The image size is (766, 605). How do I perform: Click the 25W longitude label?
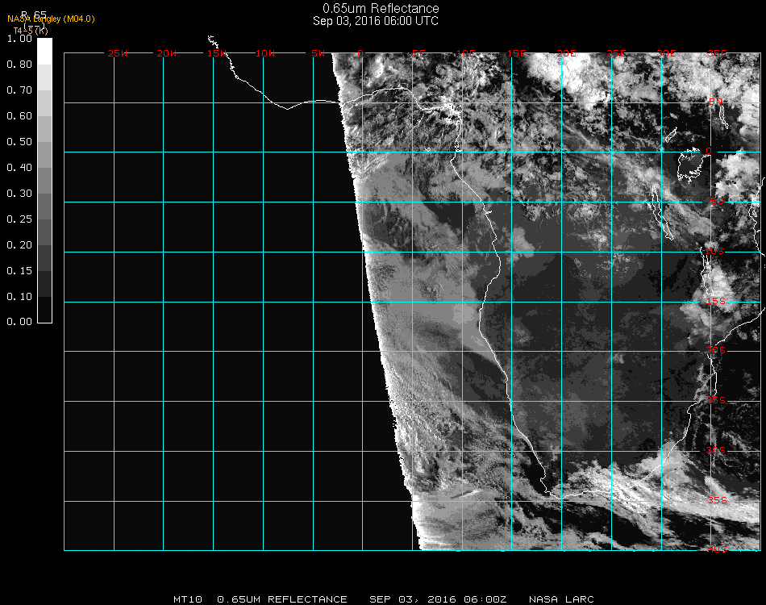coord(118,53)
